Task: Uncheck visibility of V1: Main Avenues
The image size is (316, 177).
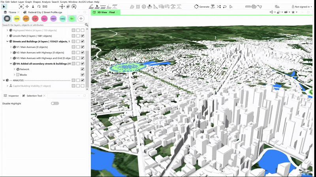Action: (x=83, y=47)
